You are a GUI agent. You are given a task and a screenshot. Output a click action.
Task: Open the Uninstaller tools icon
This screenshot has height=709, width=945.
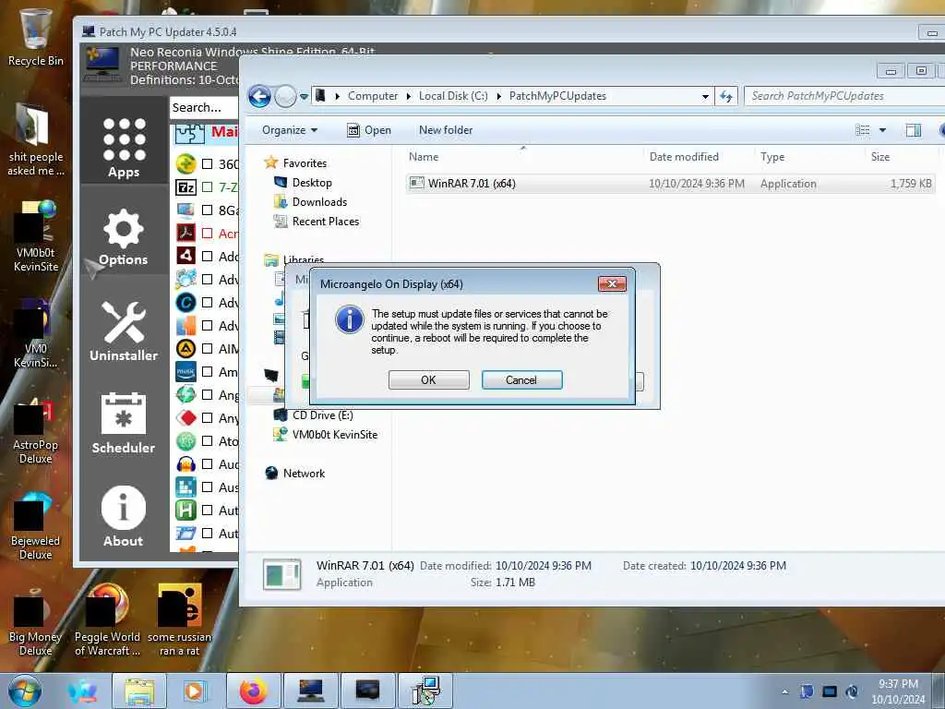coord(124,331)
